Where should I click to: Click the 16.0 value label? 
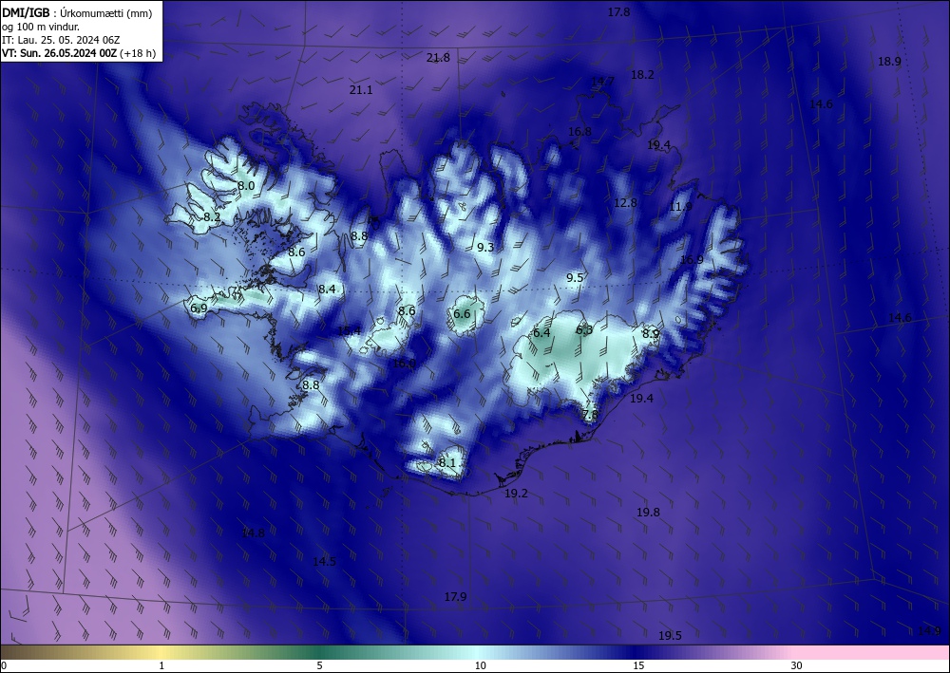(x=404, y=364)
